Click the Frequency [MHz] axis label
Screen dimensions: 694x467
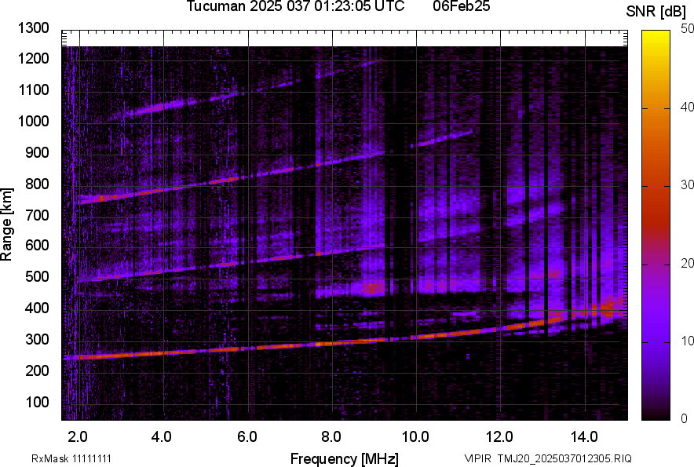point(344,458)
